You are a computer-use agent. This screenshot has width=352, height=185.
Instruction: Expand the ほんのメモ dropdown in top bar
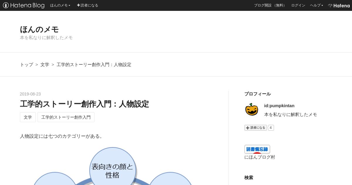pos(60,5)
